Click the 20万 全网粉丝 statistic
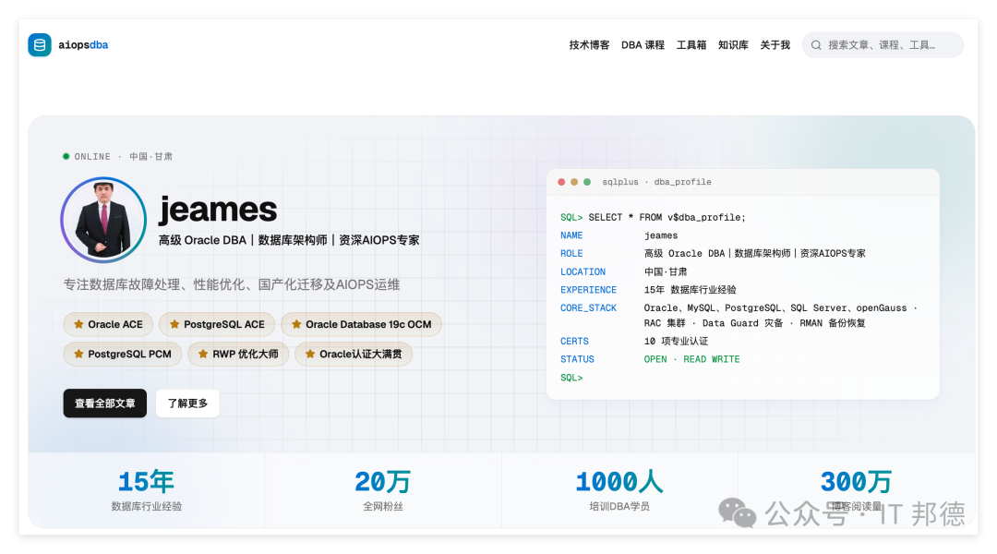The width and height of the screenshot is (997, 554). [383, 489]
